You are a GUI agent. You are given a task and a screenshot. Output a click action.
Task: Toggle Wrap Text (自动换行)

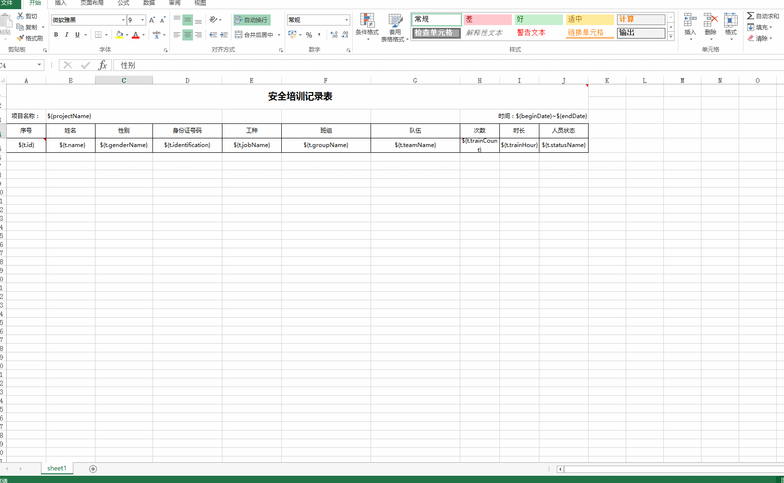coord(252,20)
